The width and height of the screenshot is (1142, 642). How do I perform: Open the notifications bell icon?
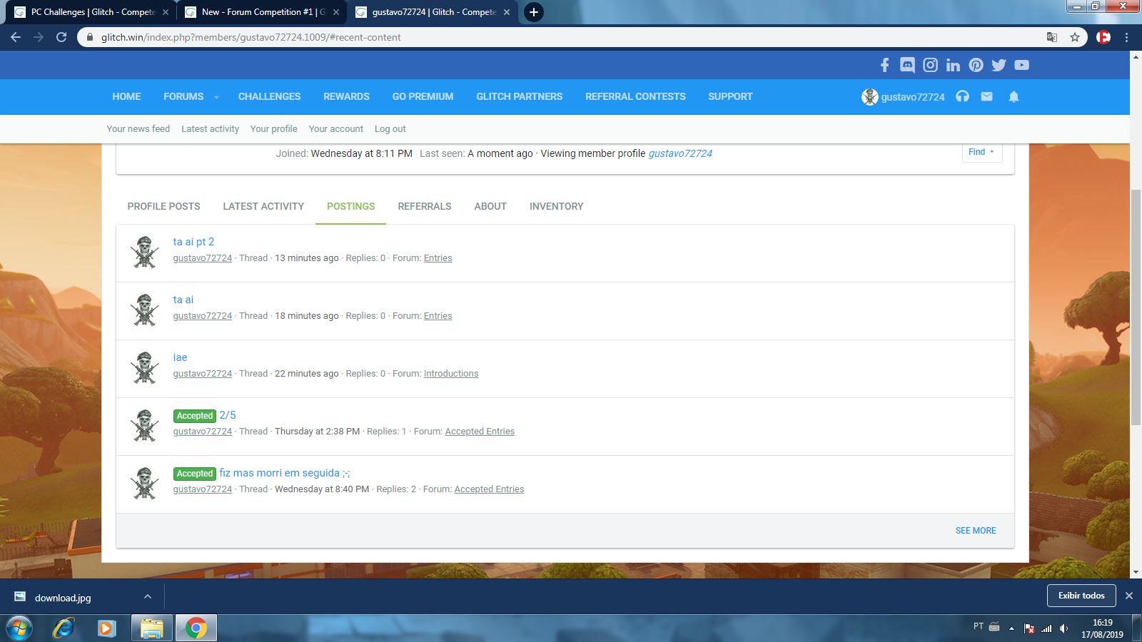point(1014,97)
